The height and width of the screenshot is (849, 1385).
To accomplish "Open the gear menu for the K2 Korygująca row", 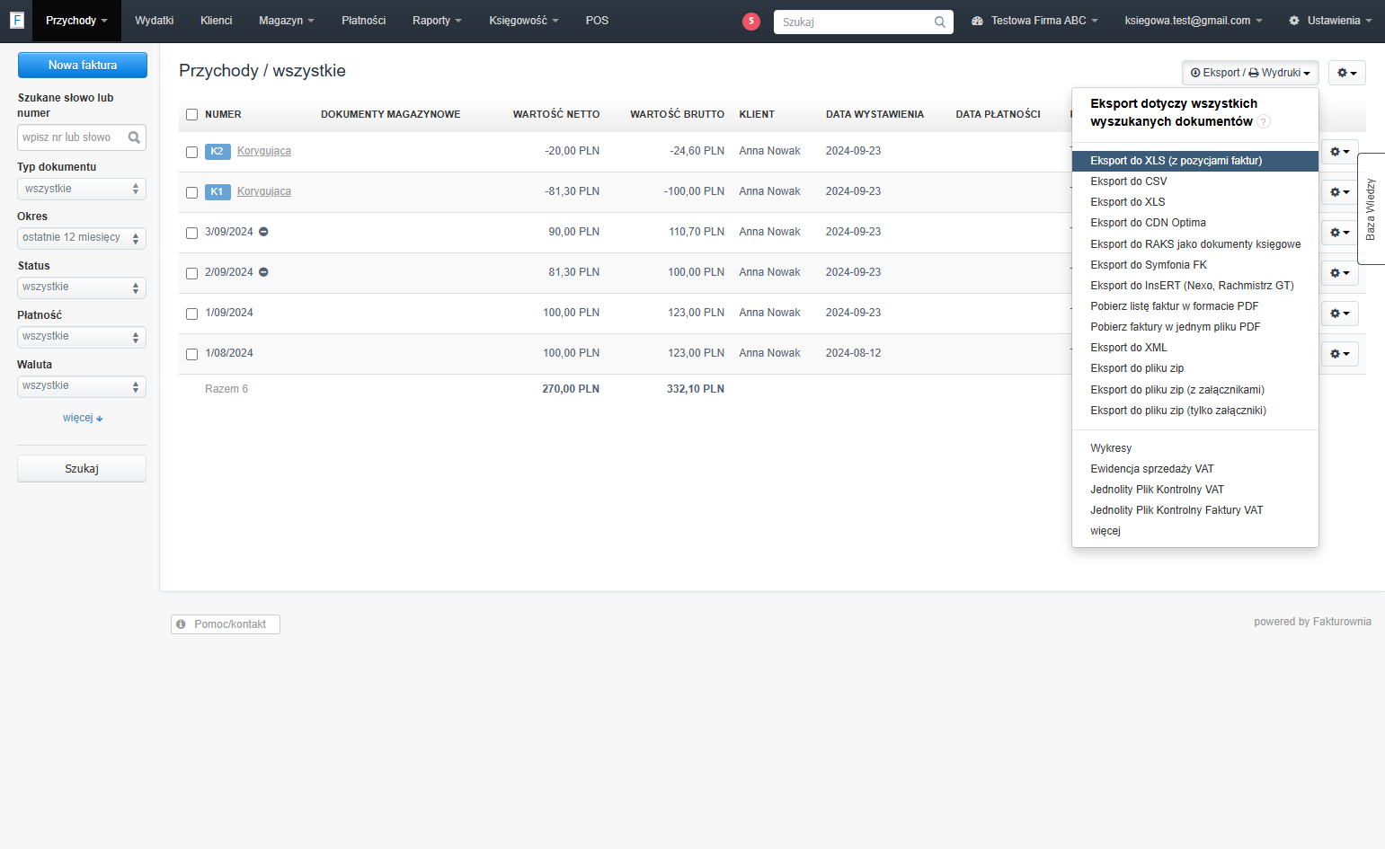I will tap(1339, 152).
